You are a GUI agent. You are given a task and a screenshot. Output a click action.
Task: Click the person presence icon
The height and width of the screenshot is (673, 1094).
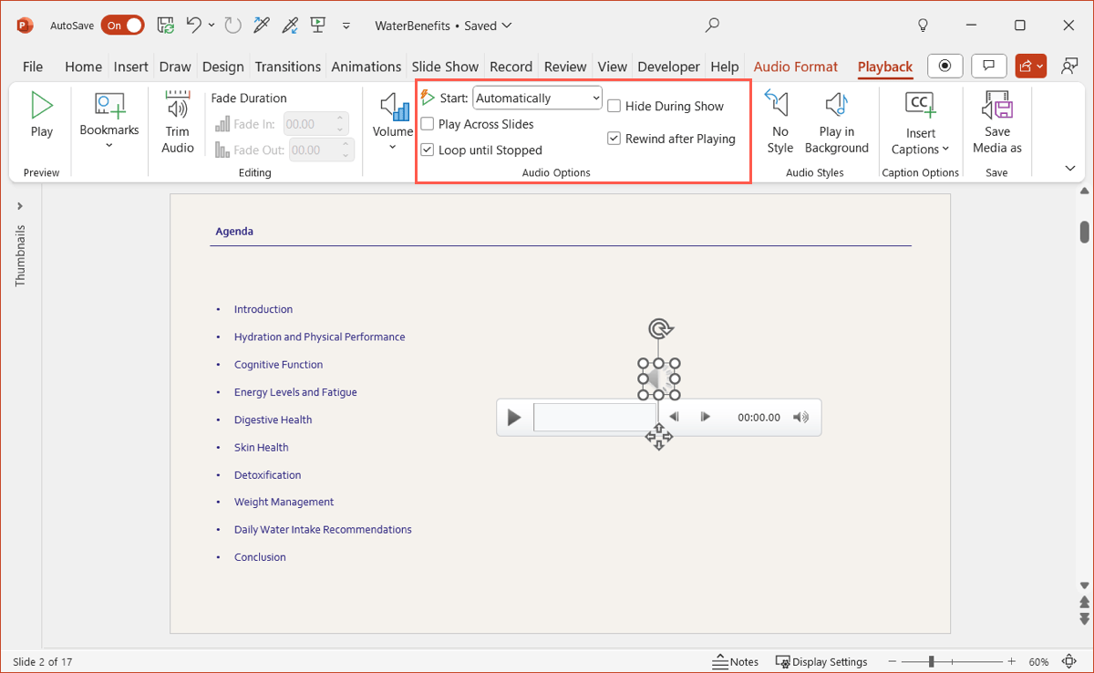[1069, 66]
